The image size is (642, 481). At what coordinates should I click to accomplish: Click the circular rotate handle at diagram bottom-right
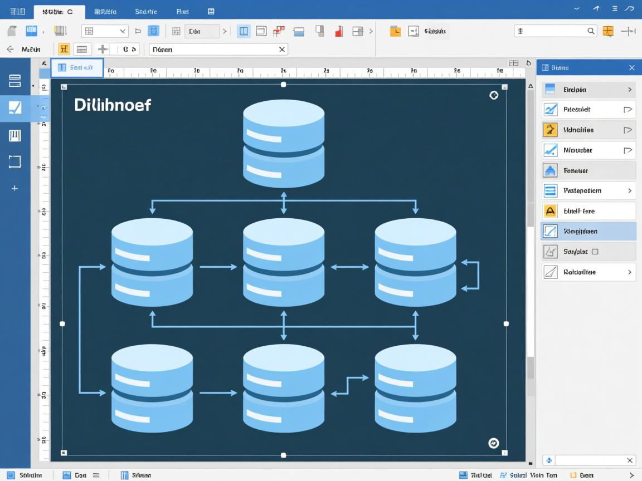(x=493, y=443)
